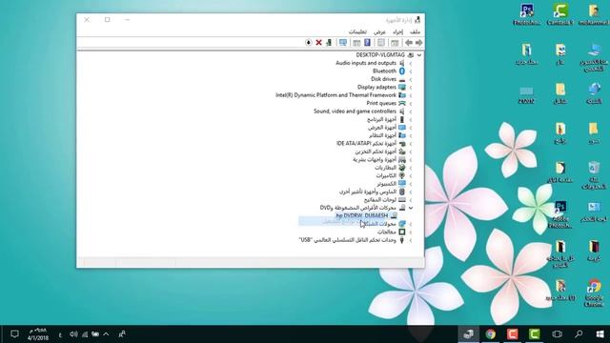Click the Chrome icon on the taskbar
This screenshot has height=343, width=610.
pyautogui.click(x=491, y=334)
